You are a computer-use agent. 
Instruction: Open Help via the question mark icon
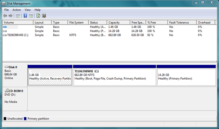coord(25,16)
